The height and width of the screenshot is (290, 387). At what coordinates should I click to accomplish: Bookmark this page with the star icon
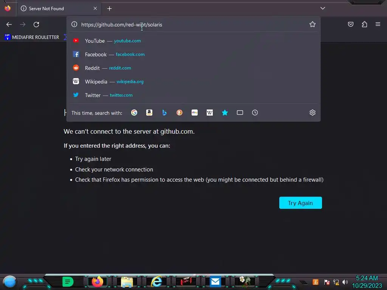click(313, 24)
